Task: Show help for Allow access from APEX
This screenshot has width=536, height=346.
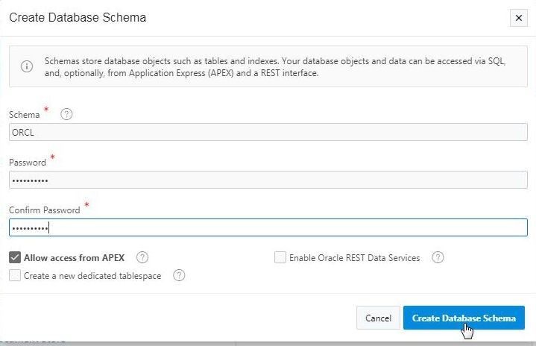Action: [142, 257]
